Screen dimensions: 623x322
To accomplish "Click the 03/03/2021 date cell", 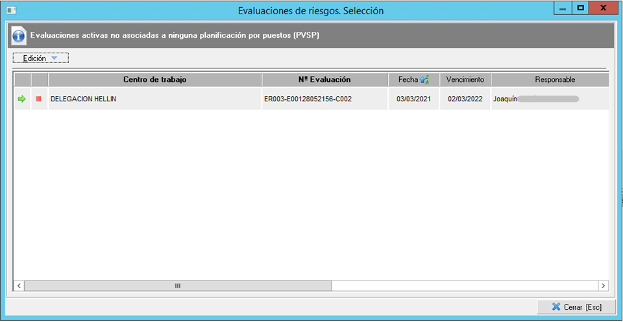I will [x=413, y=99].
